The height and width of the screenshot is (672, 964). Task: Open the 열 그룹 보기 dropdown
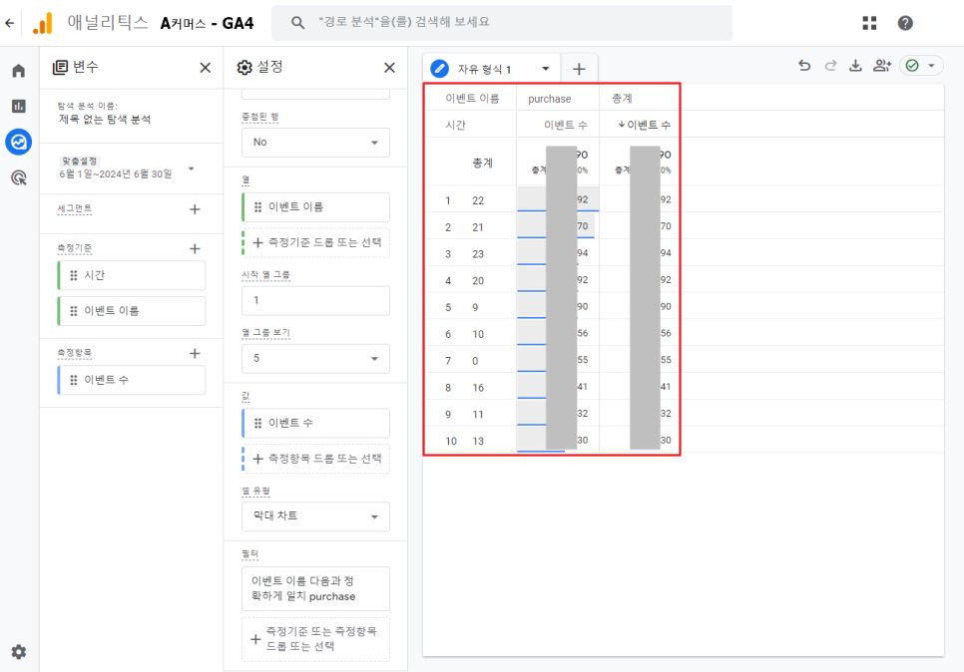pos(315,358)
